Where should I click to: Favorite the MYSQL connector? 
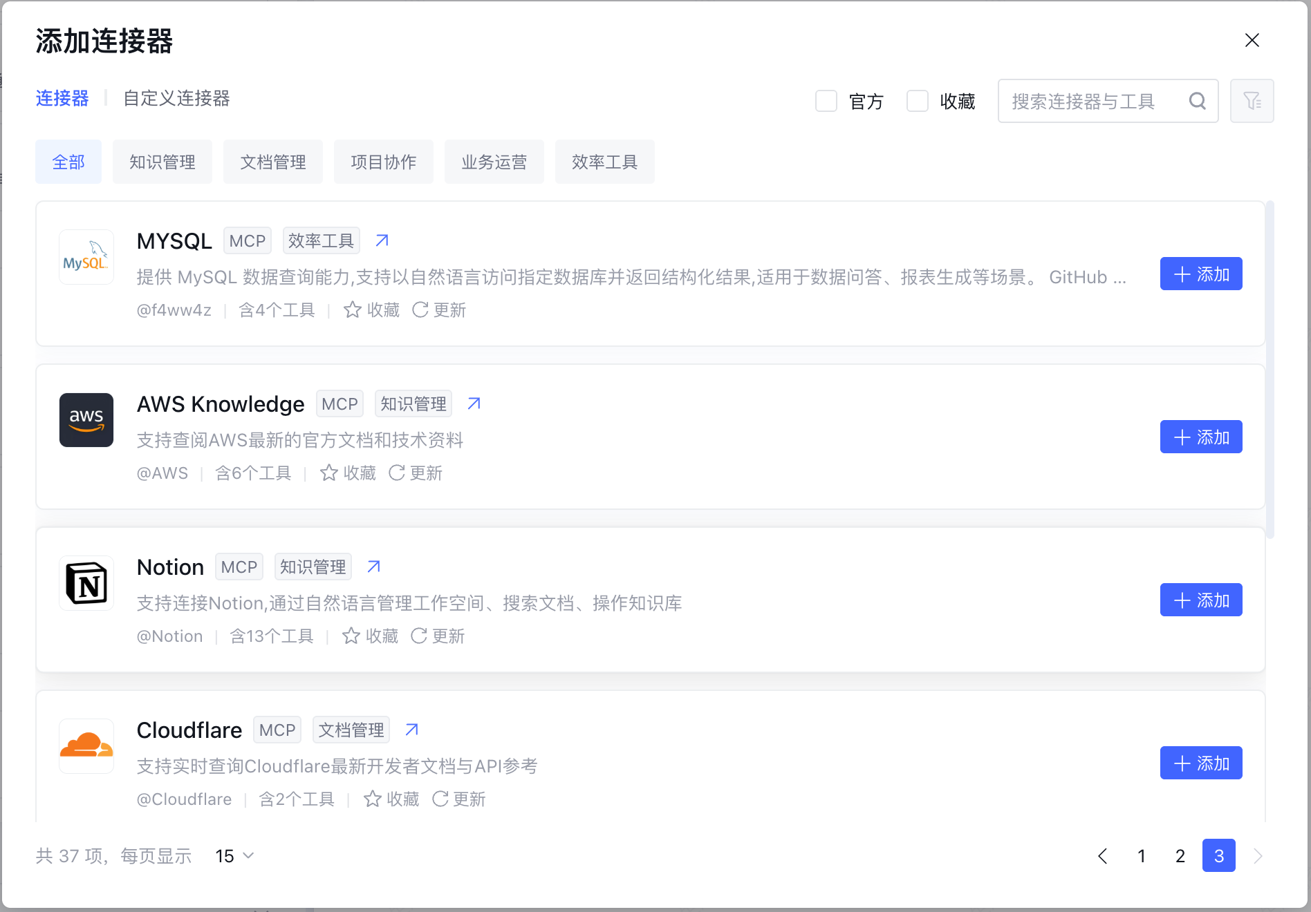tap(372, 310)
